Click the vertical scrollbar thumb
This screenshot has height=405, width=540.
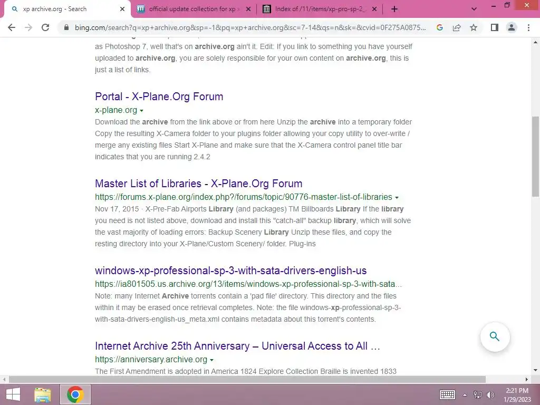[535, 157]
